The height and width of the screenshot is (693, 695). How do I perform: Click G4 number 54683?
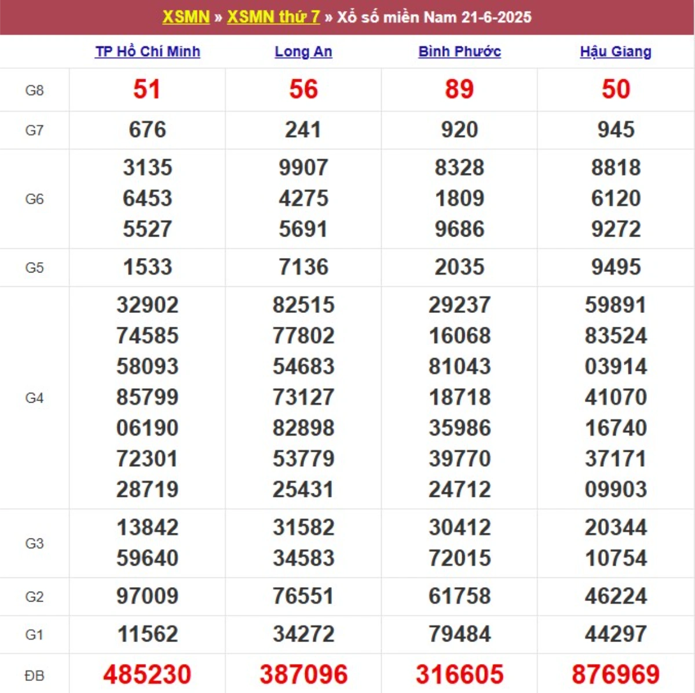[303, 366]
